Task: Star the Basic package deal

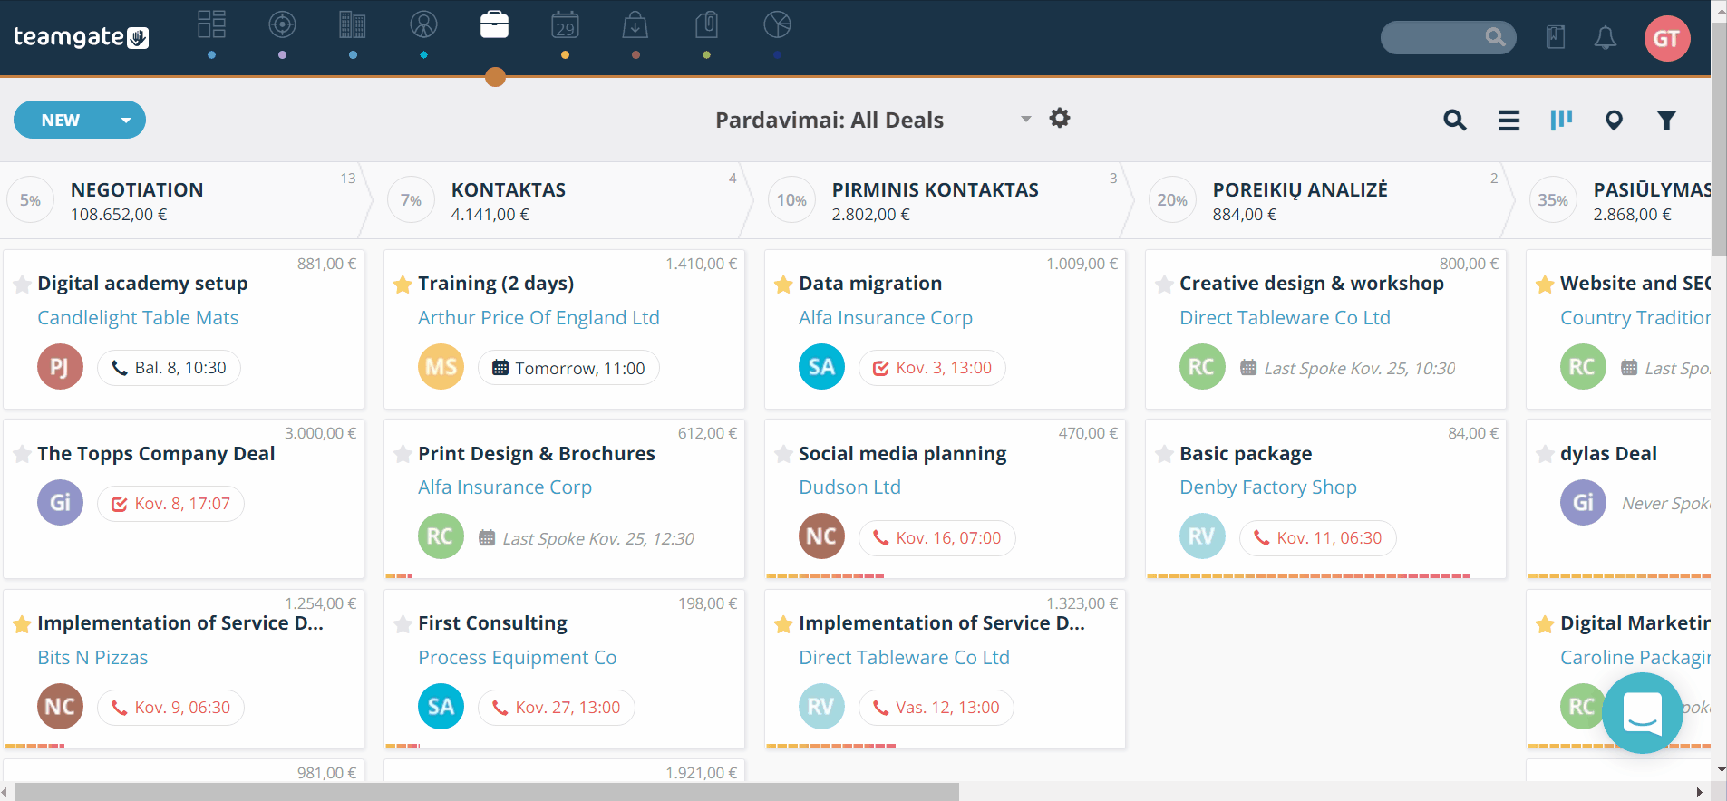Action: 1165,454
